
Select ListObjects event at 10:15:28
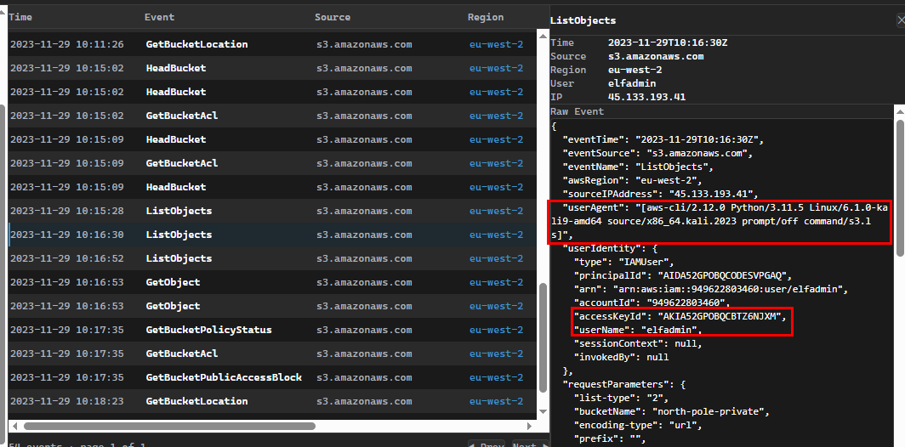pyautogui.click(x=272, y=211)
